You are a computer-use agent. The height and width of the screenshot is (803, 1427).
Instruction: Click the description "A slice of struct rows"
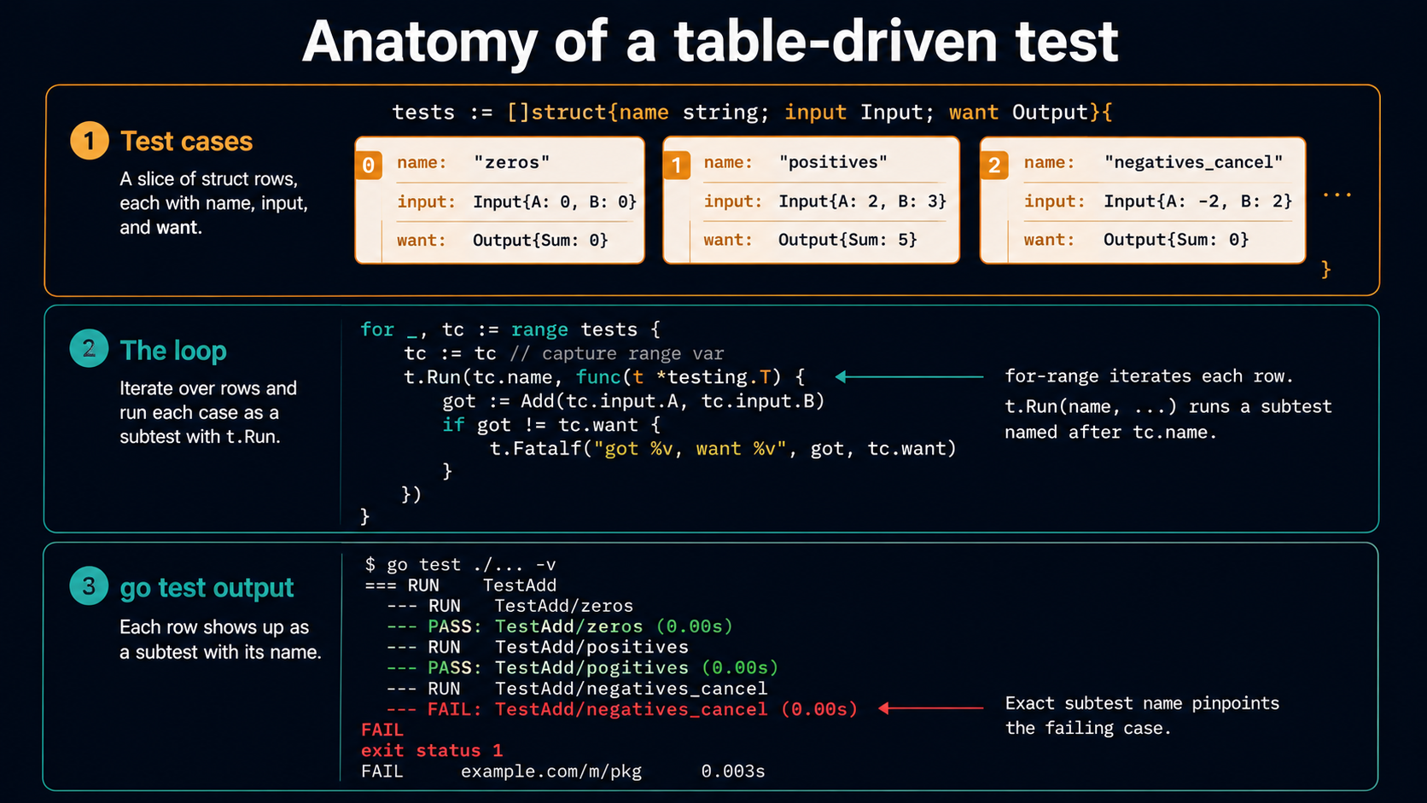tap(213, 203)
